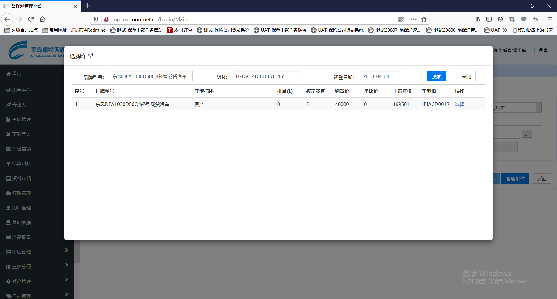The image size is (557, 299).
Task: Click 退出 to log out
Action: pyautogui.click(x=543, y=50)
